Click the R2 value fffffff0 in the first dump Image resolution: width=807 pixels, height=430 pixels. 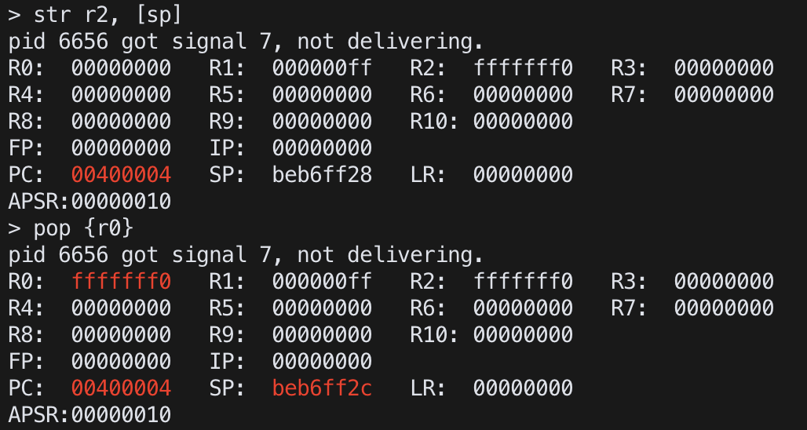tap(523, 68)
